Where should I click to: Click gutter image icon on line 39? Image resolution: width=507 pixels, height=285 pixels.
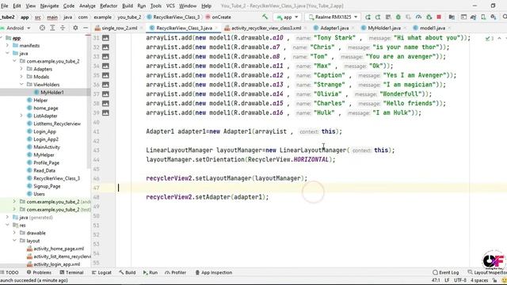coord(105,112)
